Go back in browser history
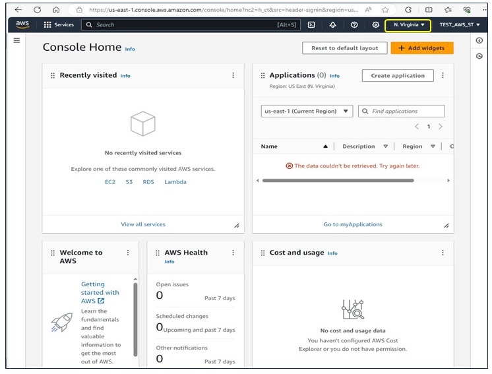The height and width of the screenshot is (374, 492). click(x=18, y=10)
